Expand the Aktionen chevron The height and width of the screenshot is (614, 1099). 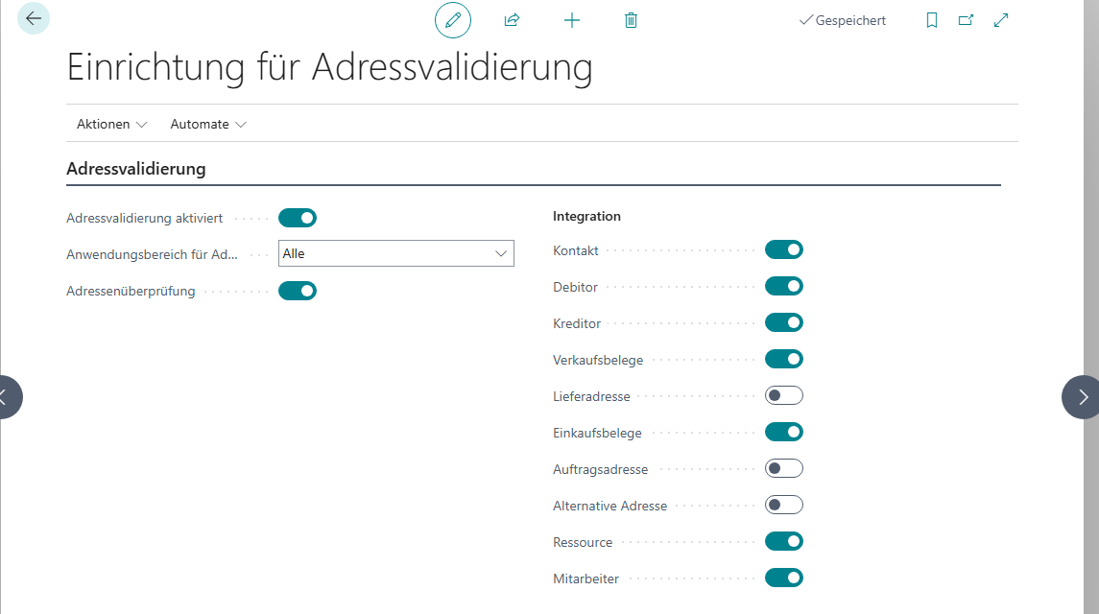142,125
